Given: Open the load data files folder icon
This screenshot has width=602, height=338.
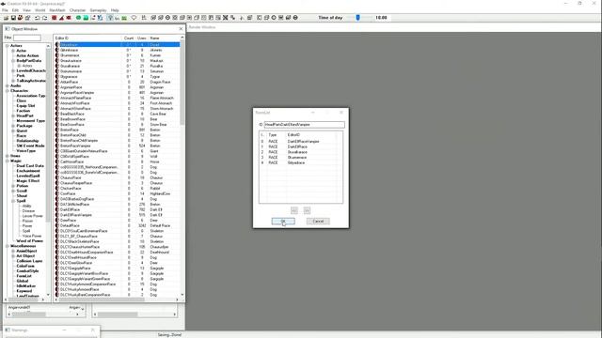Looking at the screenshot, I should (7, 18).
